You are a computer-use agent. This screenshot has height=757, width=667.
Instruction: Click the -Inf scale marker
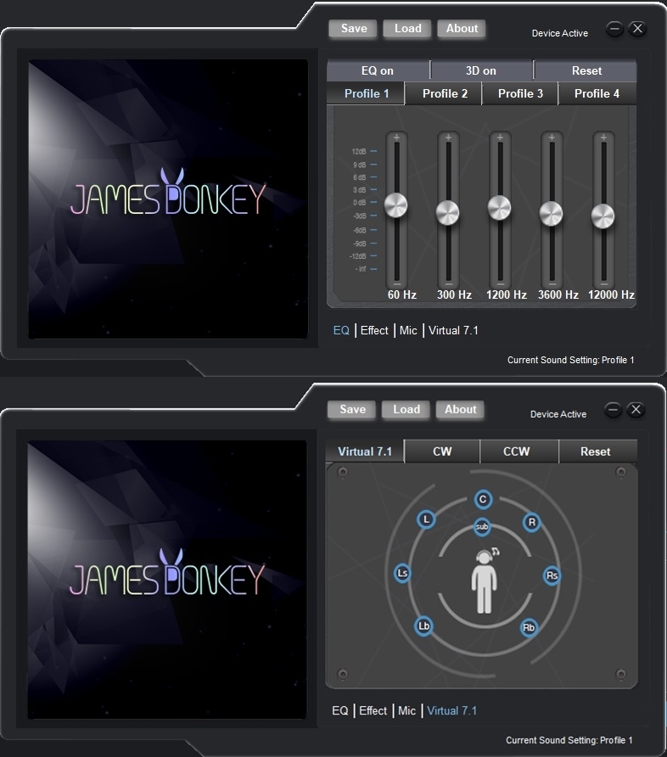[x=366, y=269]
